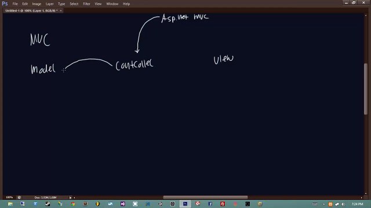The height and width of the screenshot is (208, 371).
Task: Click the 100% zoom level field
Action: click(x=9, y=198)
